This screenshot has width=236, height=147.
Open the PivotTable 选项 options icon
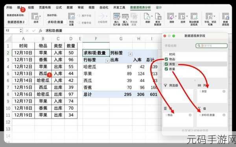click(x=35, y=16)
